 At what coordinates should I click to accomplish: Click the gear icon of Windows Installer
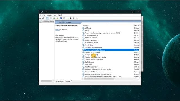point(84,72)
